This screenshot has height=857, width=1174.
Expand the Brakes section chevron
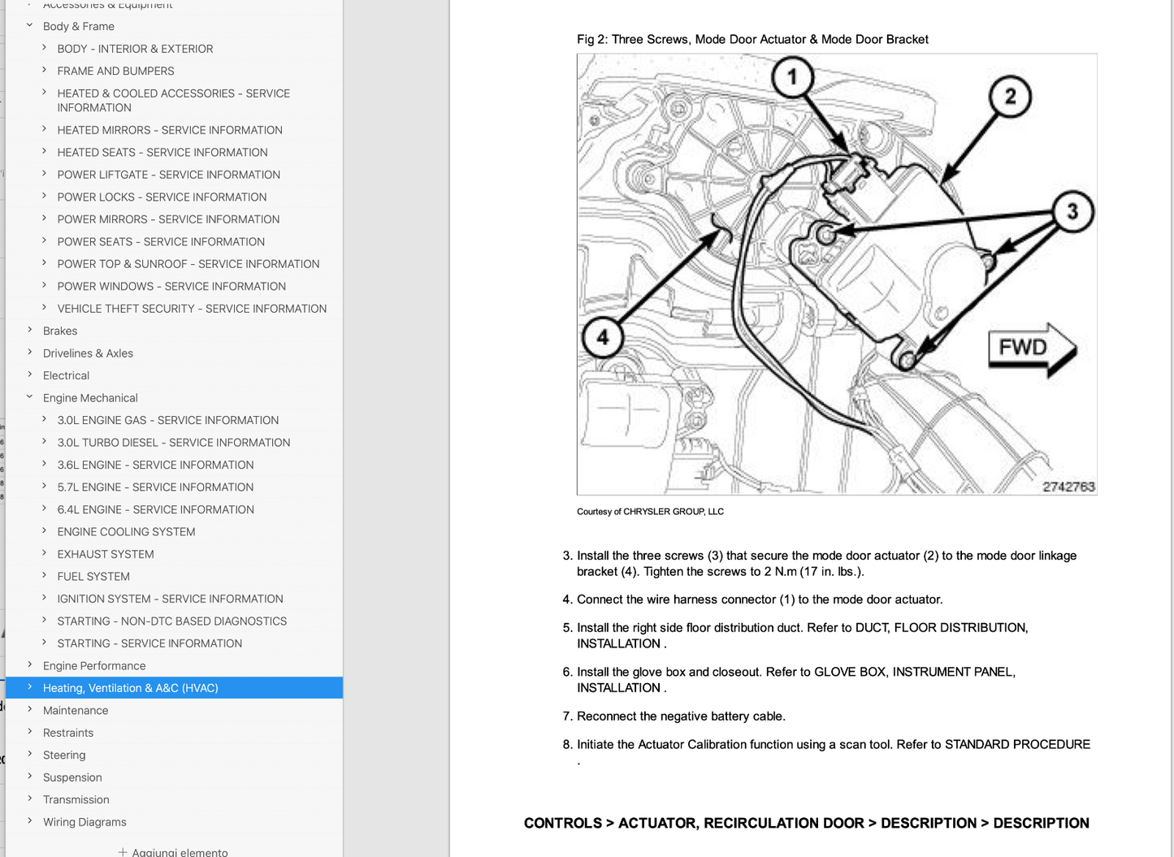pos(30,331)
